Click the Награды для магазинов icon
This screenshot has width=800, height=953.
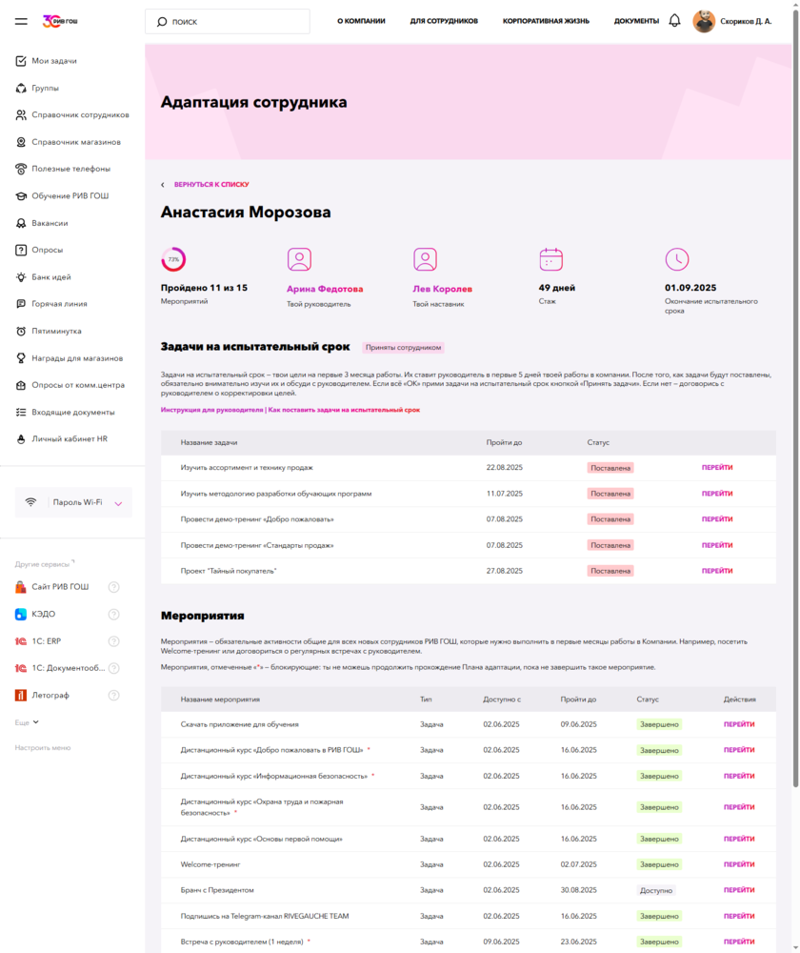[x=21, y=358]
